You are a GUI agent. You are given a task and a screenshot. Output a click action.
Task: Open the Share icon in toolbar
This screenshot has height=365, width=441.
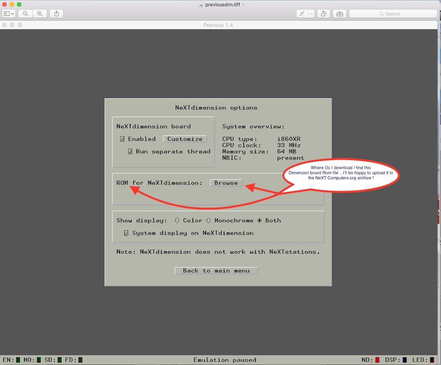pyautogui.click(x=56, y=14)
